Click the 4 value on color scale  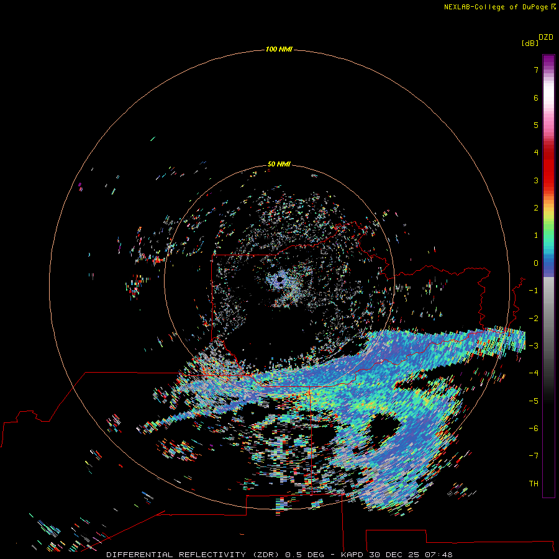pyautogui.click(x=536, y=152)
